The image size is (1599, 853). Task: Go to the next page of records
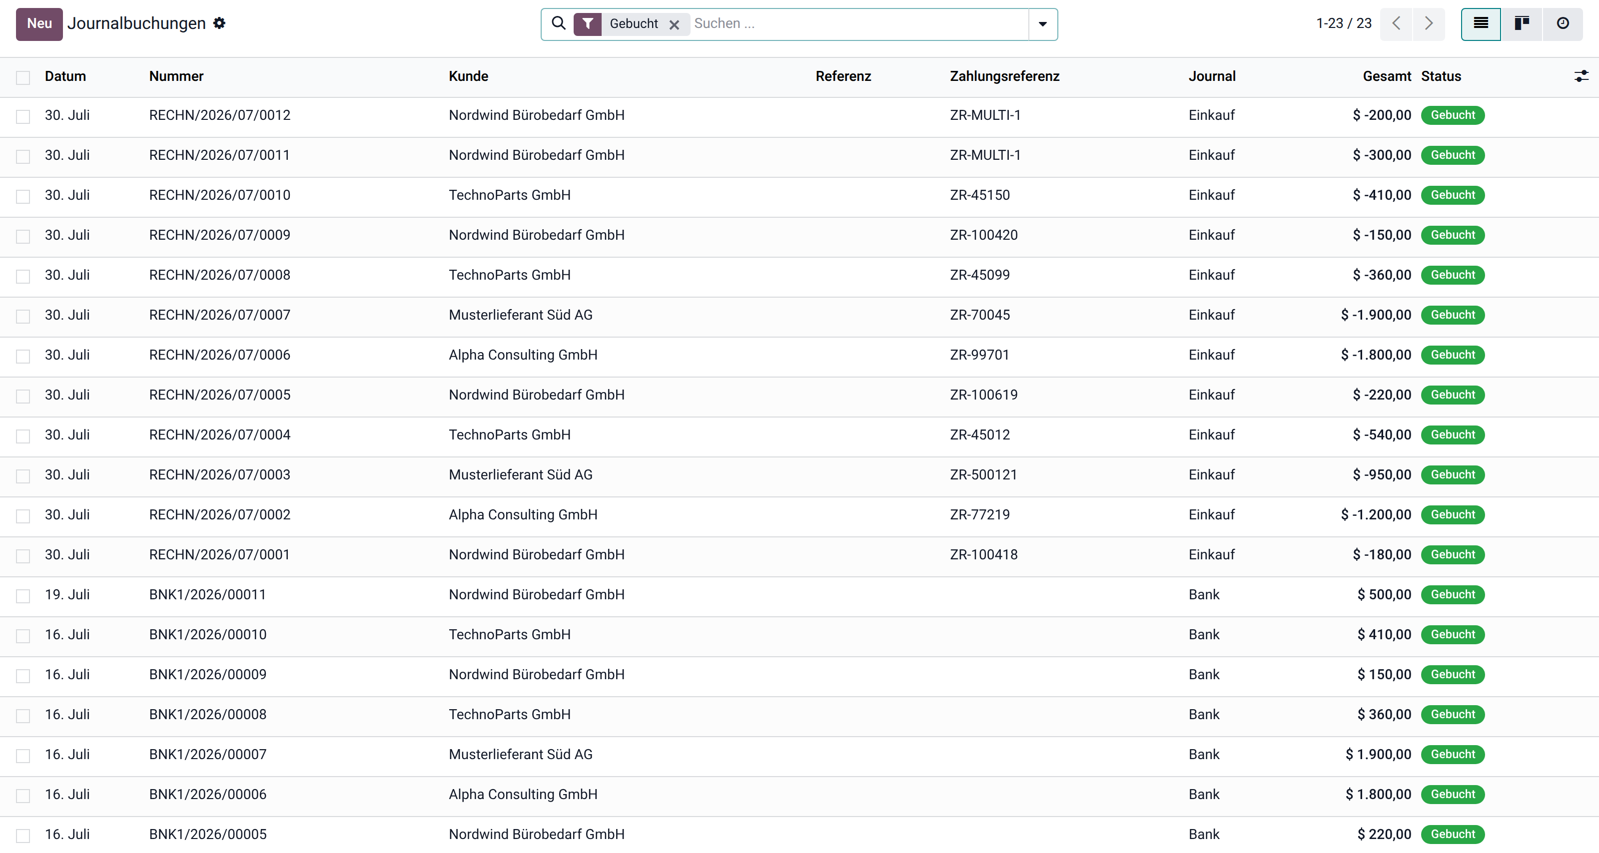(x=1429, y=23)
